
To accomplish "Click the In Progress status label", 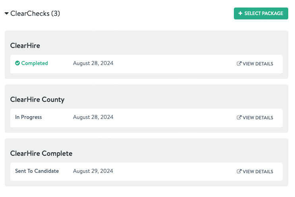I will click(29, 117).
